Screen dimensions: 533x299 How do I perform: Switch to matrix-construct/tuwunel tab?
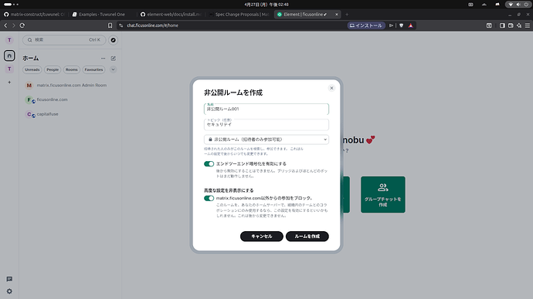tap(34, 14)
